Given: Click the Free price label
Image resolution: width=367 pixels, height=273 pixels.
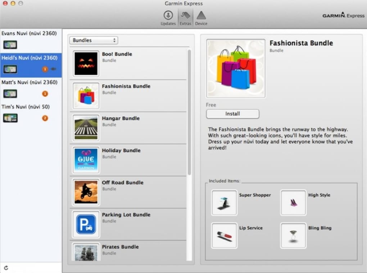Looking at the screenshot, I should (211, 105).
